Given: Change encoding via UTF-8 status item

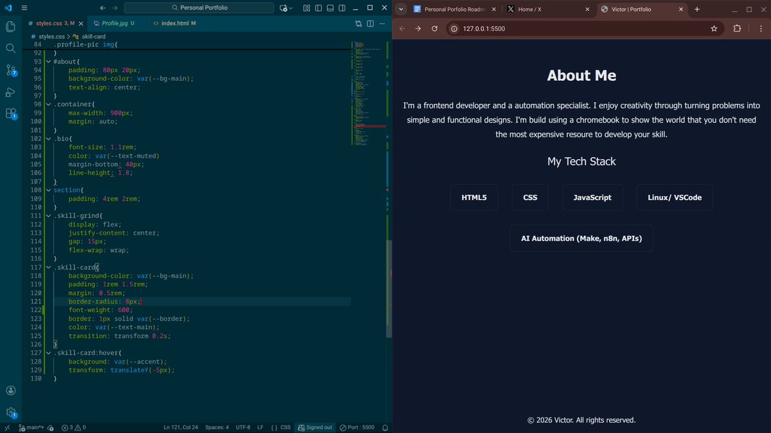Looking at the screenshot, I should [243, 427].
